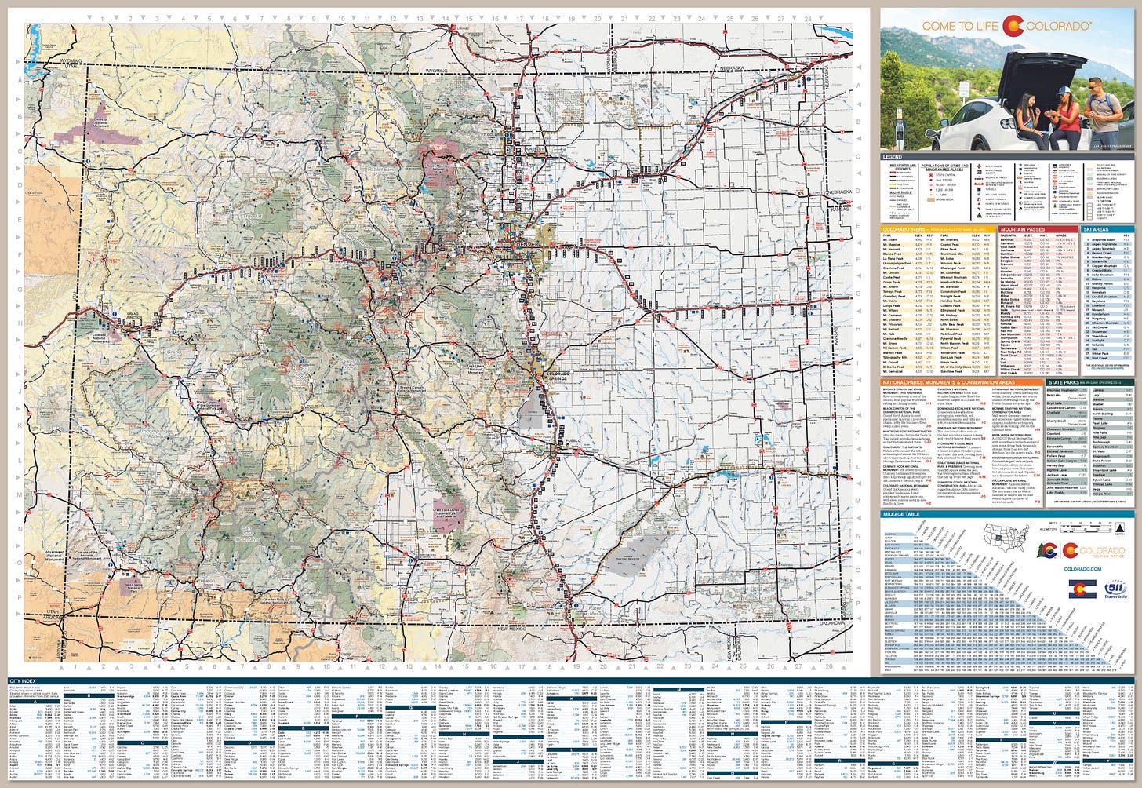Select the Sunshine Peak row in 14ers table
This screenshot has height=788, width=1142.
pyautogui.click(x=966, y=371)
